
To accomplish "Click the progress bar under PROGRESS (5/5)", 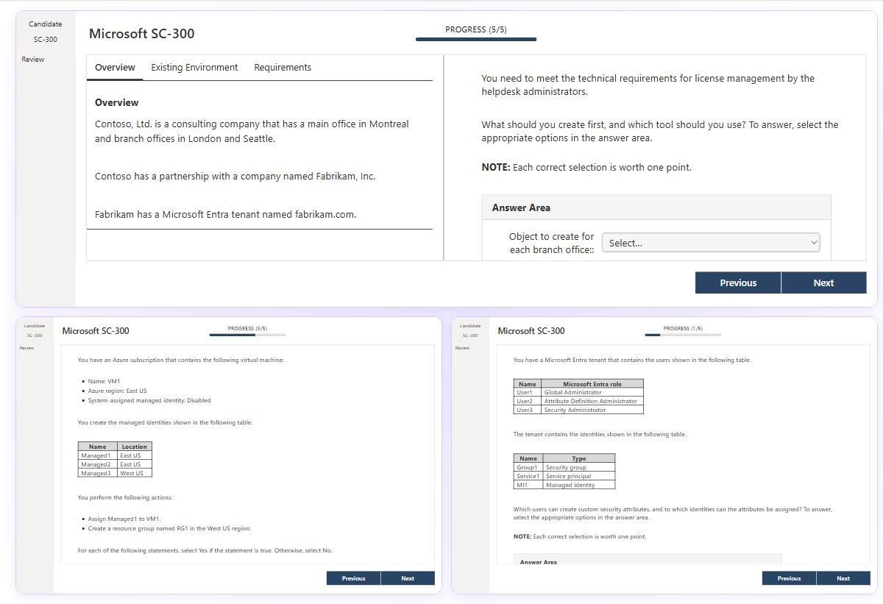I will pos(476,39).
